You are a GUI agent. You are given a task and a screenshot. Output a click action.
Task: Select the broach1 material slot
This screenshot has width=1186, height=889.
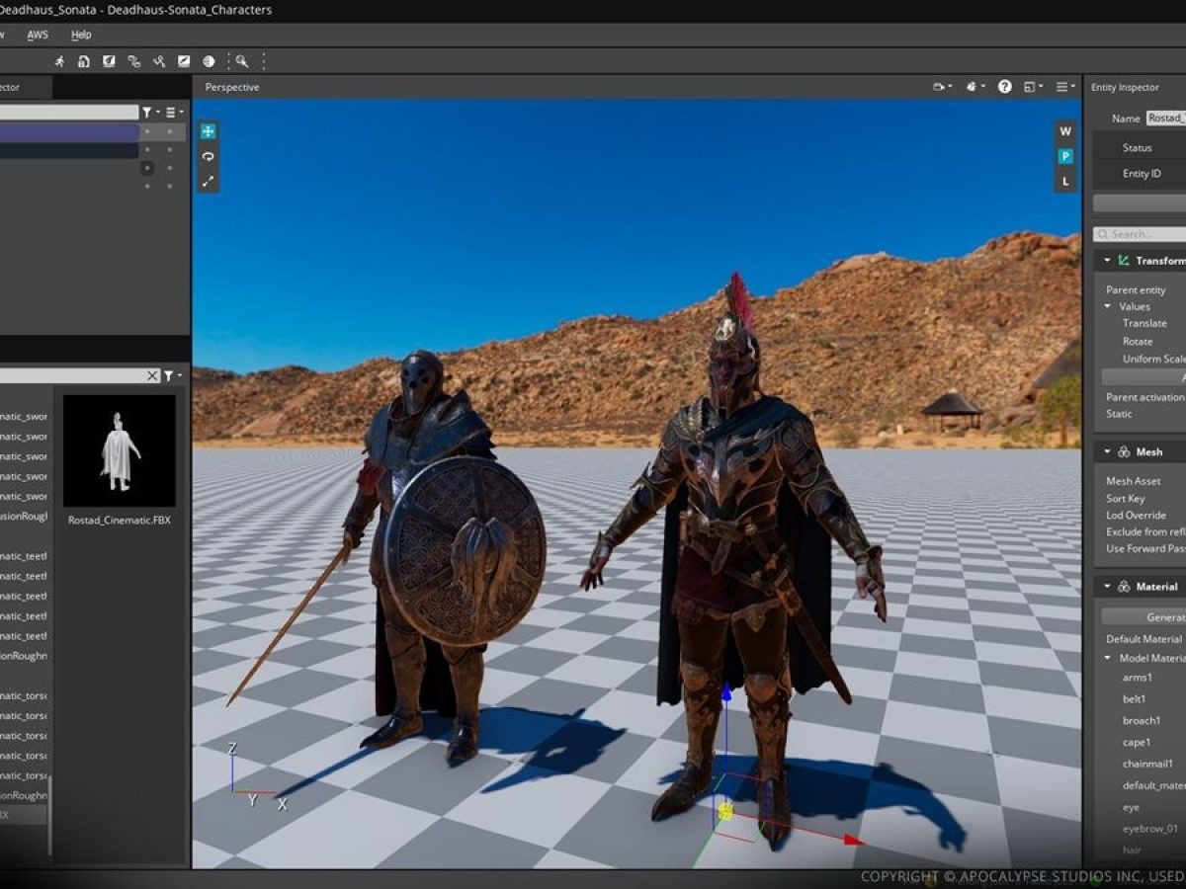pyautogui.click(x=1142, y=720)
